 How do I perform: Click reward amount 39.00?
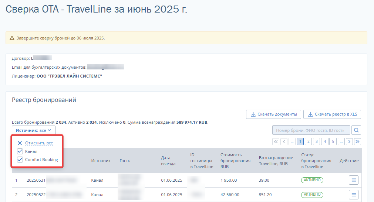pos(264,180)
